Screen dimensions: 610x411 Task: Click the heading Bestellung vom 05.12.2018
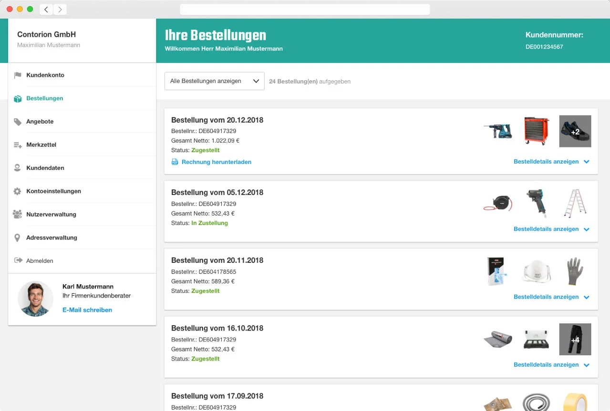click(x=217, y=193)
